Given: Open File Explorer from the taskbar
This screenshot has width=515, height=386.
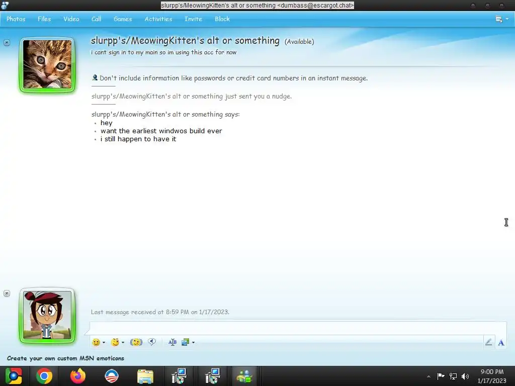Looking at the screenshot, I should (x=145, y=376).
